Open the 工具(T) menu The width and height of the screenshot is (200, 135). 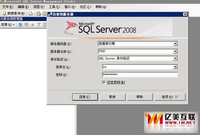click(x=55, y=7)
